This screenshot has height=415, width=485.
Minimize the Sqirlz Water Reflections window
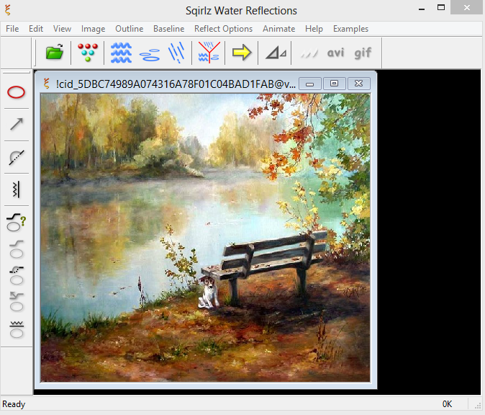click(x=421, y=8)
